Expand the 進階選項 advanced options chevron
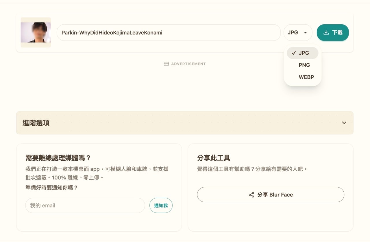The height and width of the screenshot is (242, 370). [344, 123]
